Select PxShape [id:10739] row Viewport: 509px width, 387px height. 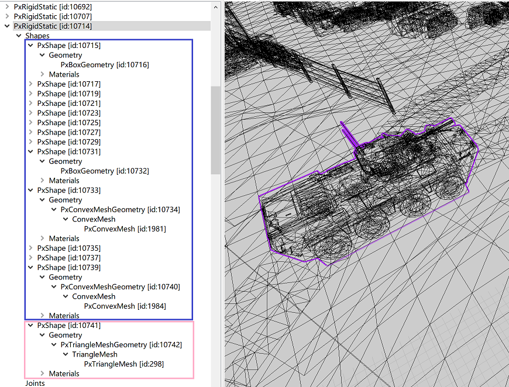(x=69, y=267)
